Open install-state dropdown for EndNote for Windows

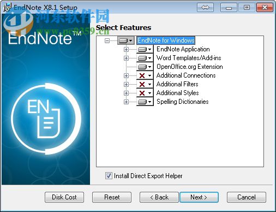point(126,40)
